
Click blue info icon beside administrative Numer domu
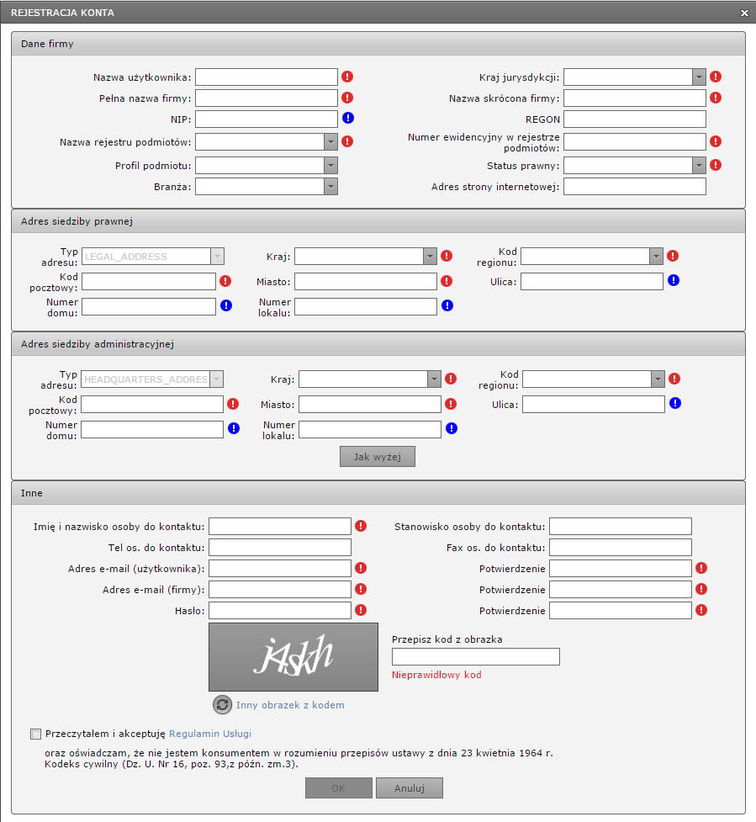click(234, 428)
